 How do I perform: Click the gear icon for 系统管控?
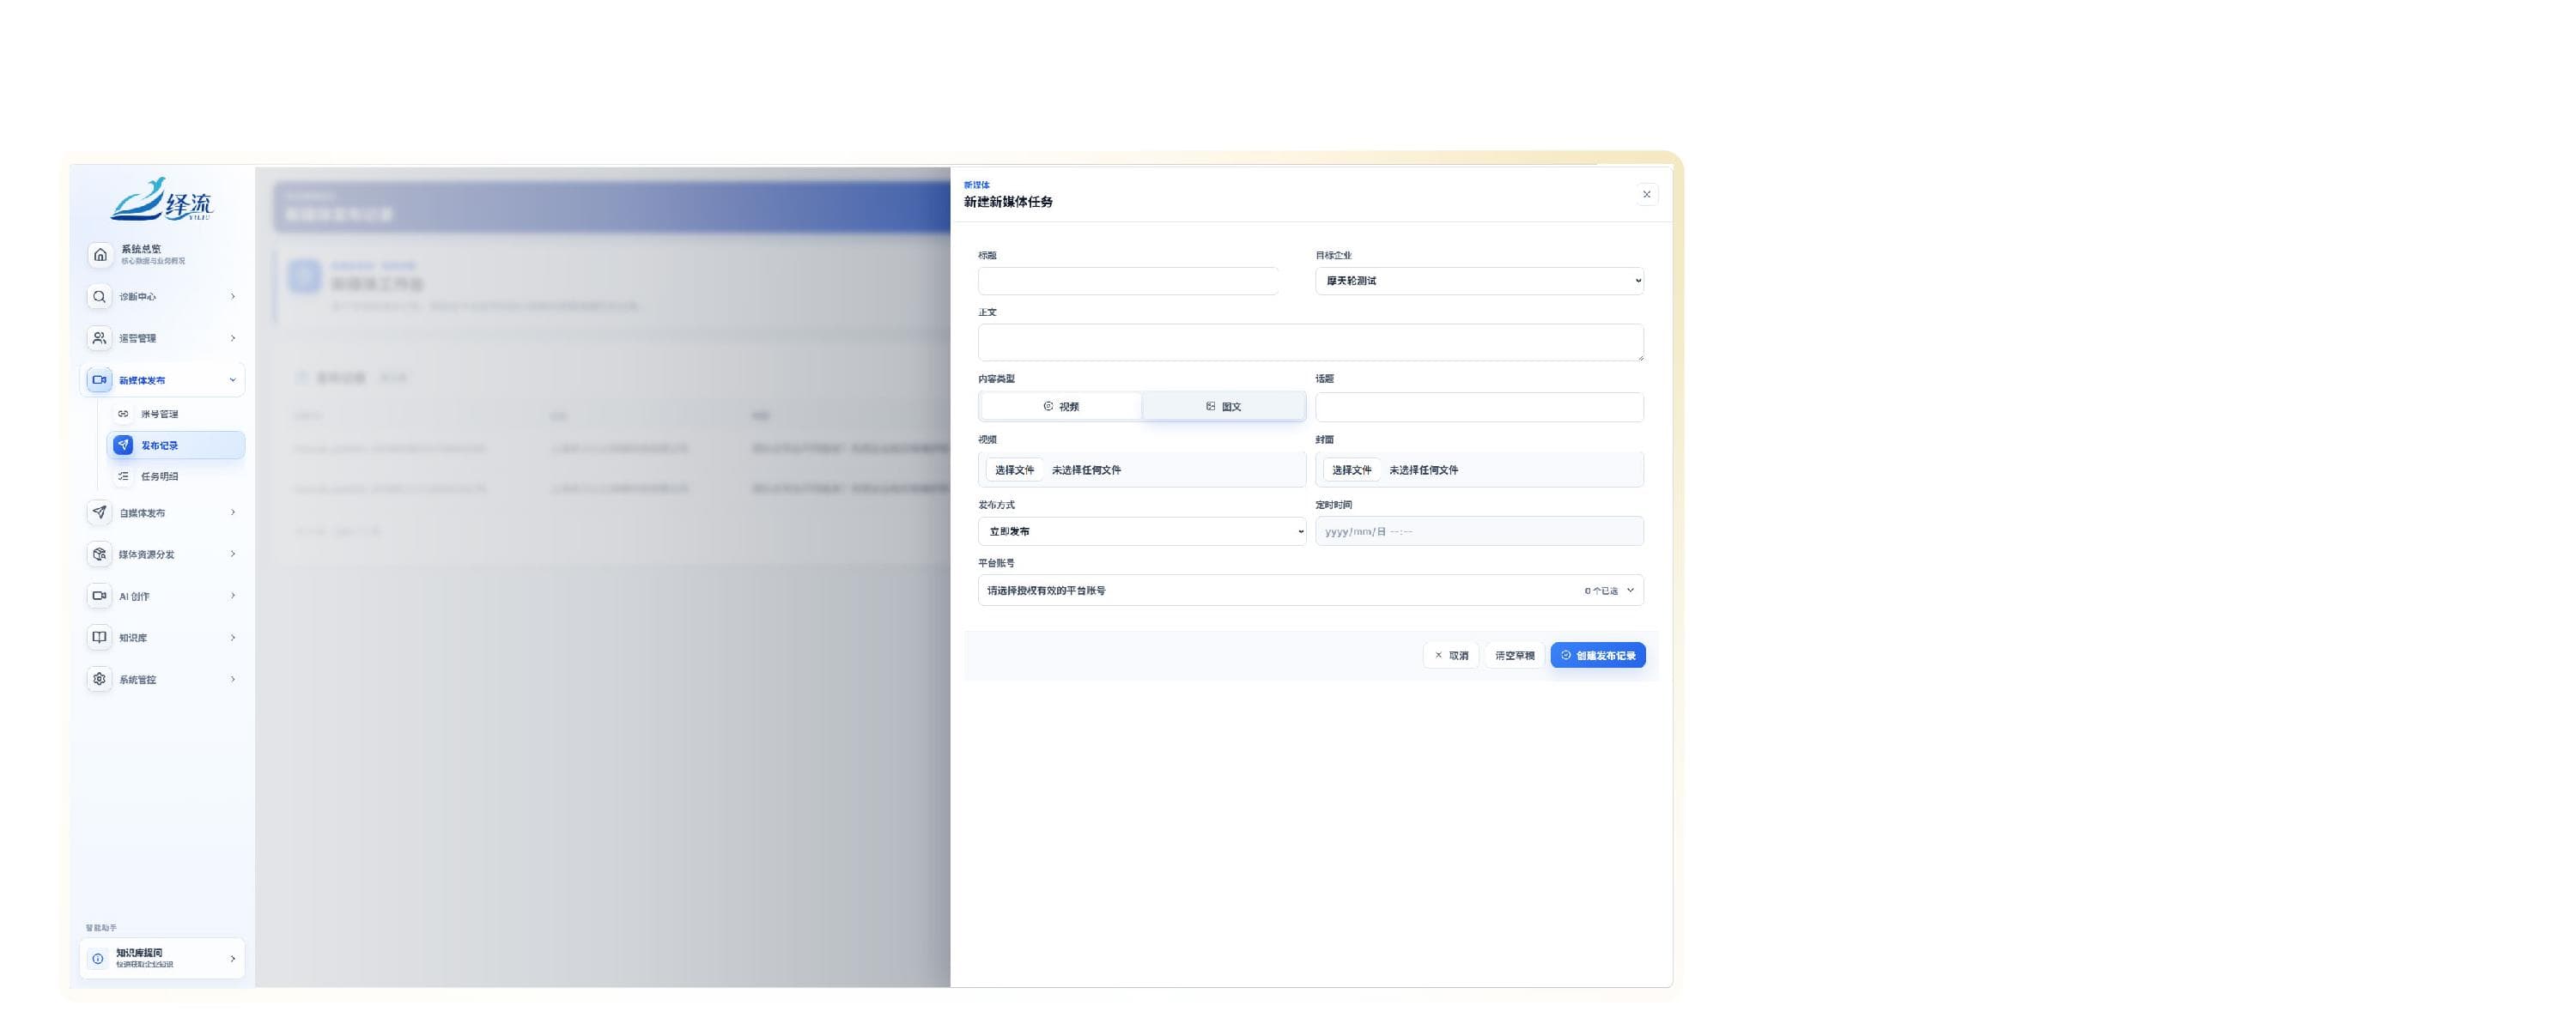tap(99, 679)
